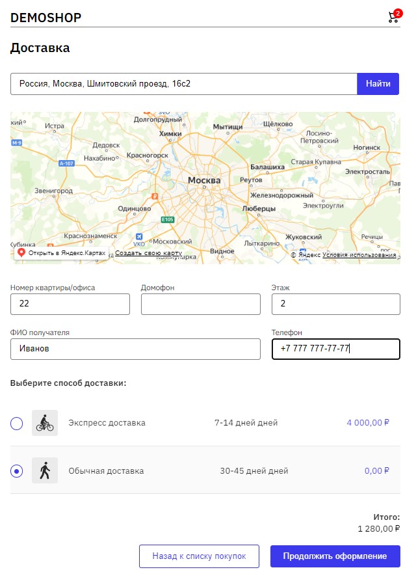Click the empty Домофон field
The image size is (416, 570).
(x=201, y=304)
